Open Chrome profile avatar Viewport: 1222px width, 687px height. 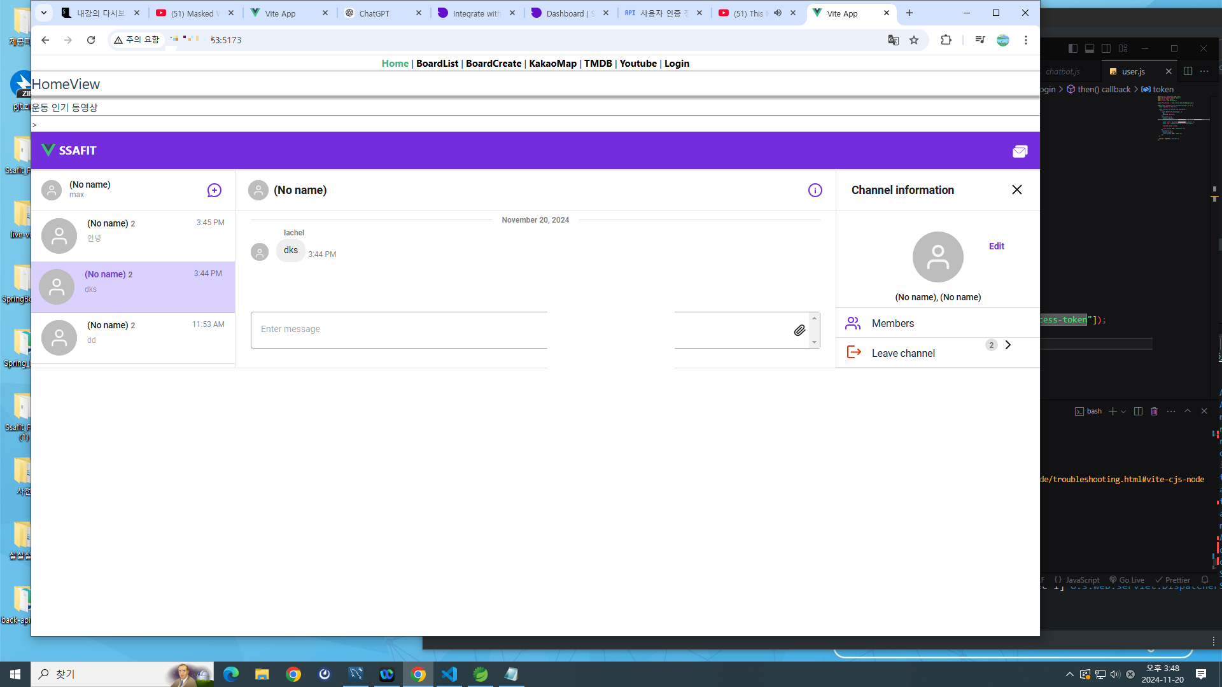tap(1003, 40)
